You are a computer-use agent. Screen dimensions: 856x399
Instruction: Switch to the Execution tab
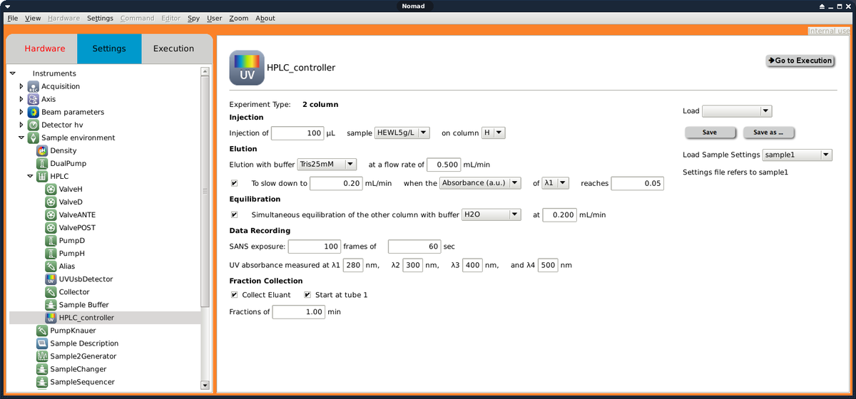click(173, 48)
